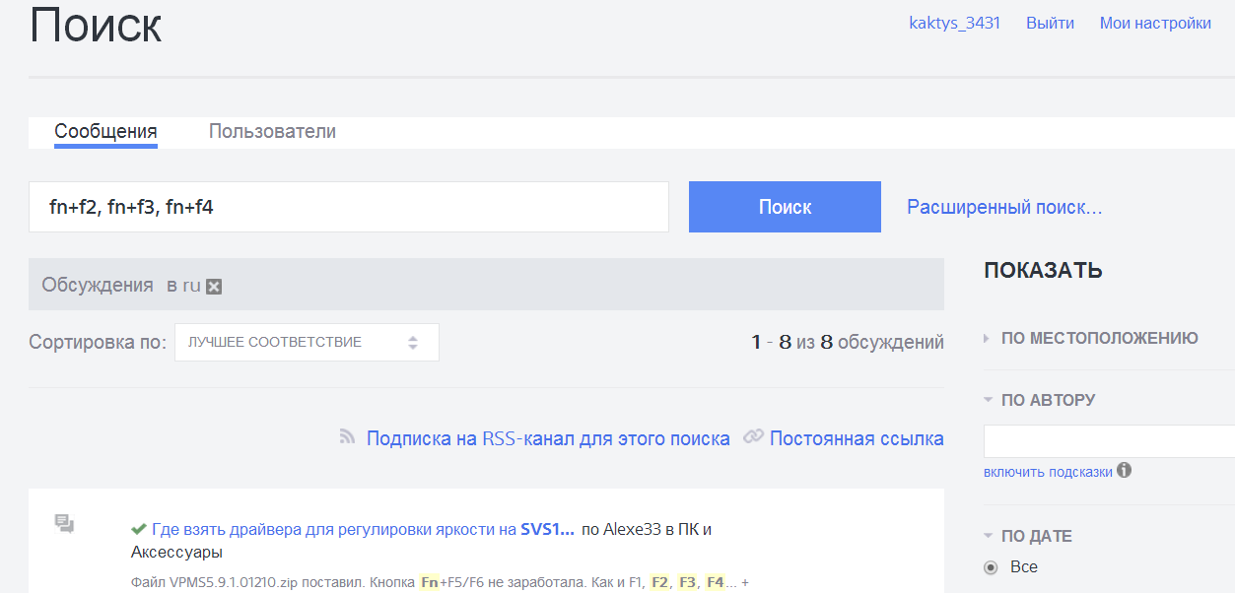This screenshot has width=1235, height=593.
Task: Click the RSS feed icon before the subscription link
Action: click(347, 437)
